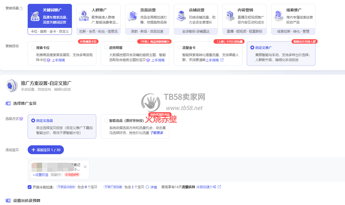Screen dimensions: 345x205
Task: Open the 详情 link
Action: pos(154,187)
